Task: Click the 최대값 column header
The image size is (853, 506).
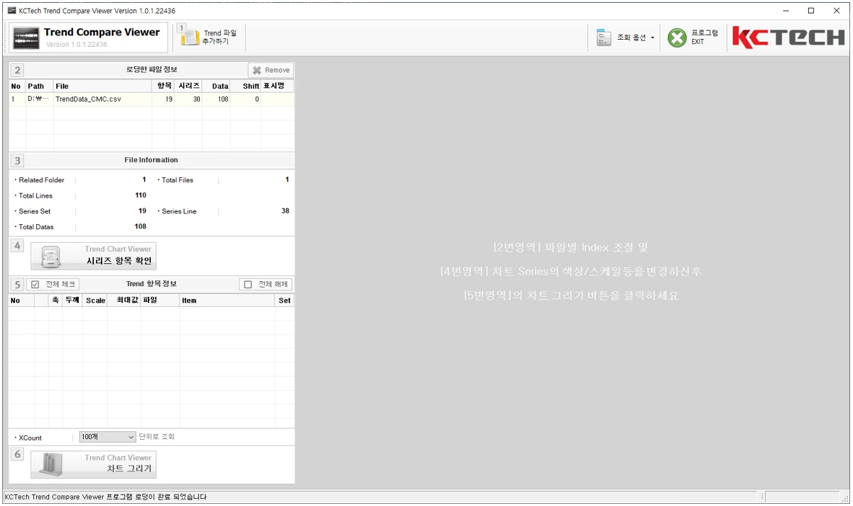Action: click(125, 301)
